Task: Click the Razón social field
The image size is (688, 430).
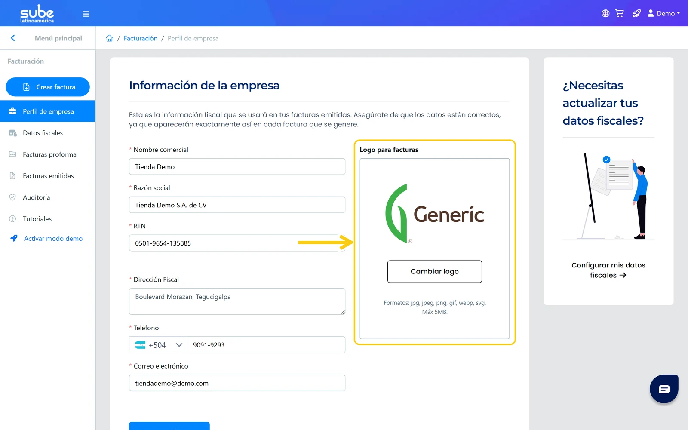Action: click(237, 205)
